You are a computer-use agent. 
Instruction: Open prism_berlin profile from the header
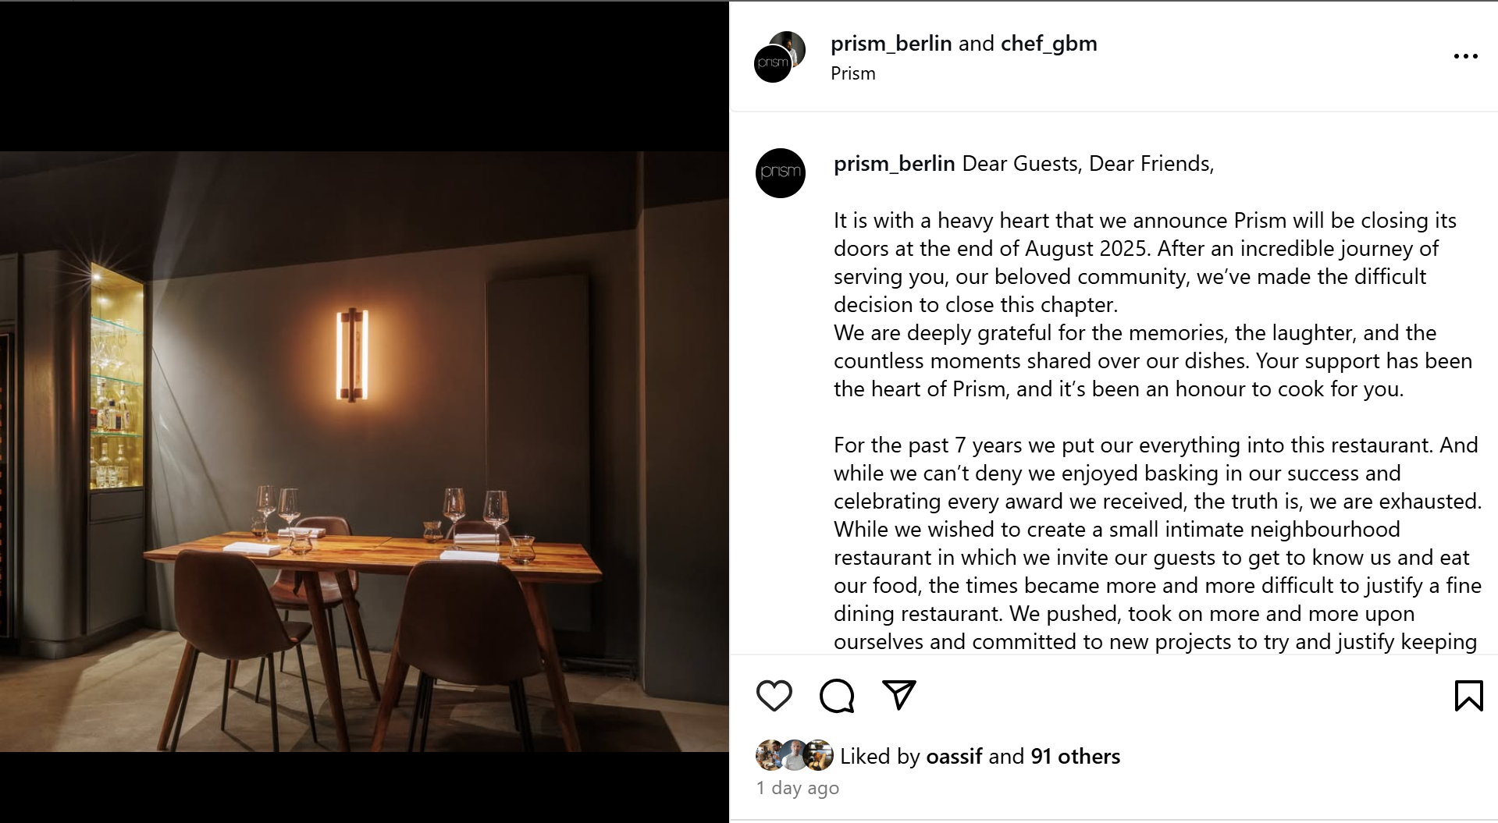[891, 44]
